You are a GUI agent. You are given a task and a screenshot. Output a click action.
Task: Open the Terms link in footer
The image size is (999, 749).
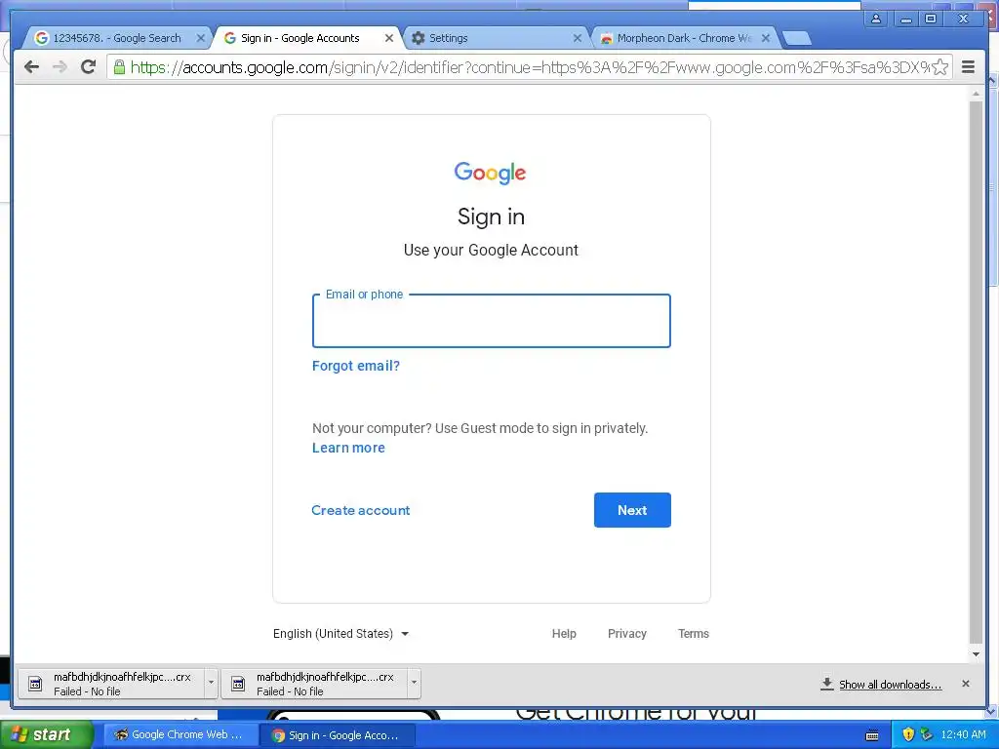[694, 634]
